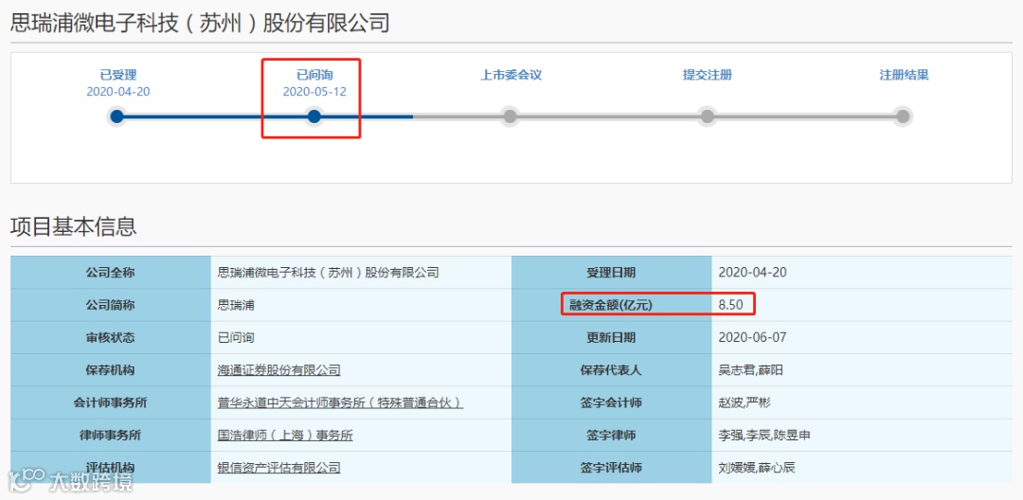This screenshot has height=500, width=1023.
Task: Click the 律师事务所 header cell
Action: [x=110, y=436]
